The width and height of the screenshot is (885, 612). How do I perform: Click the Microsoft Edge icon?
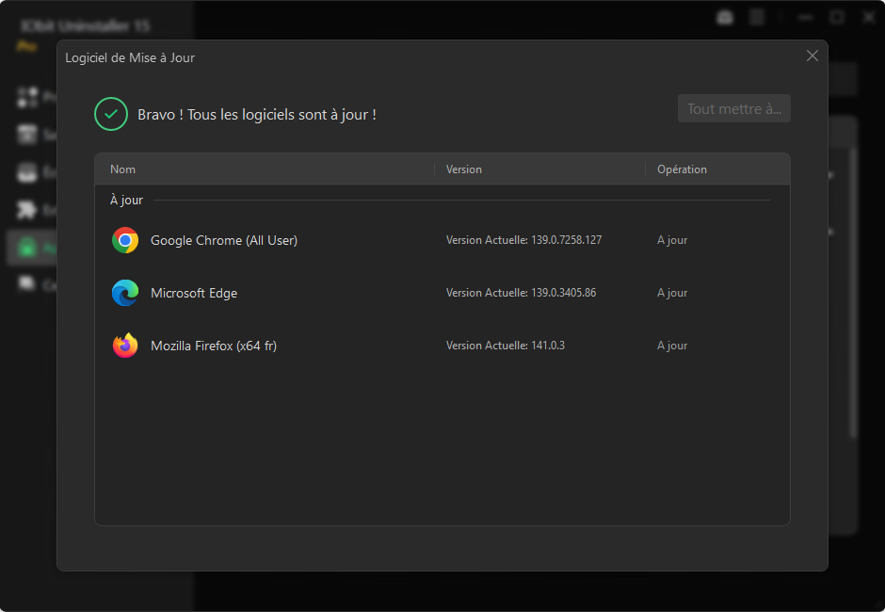[125, 293]
